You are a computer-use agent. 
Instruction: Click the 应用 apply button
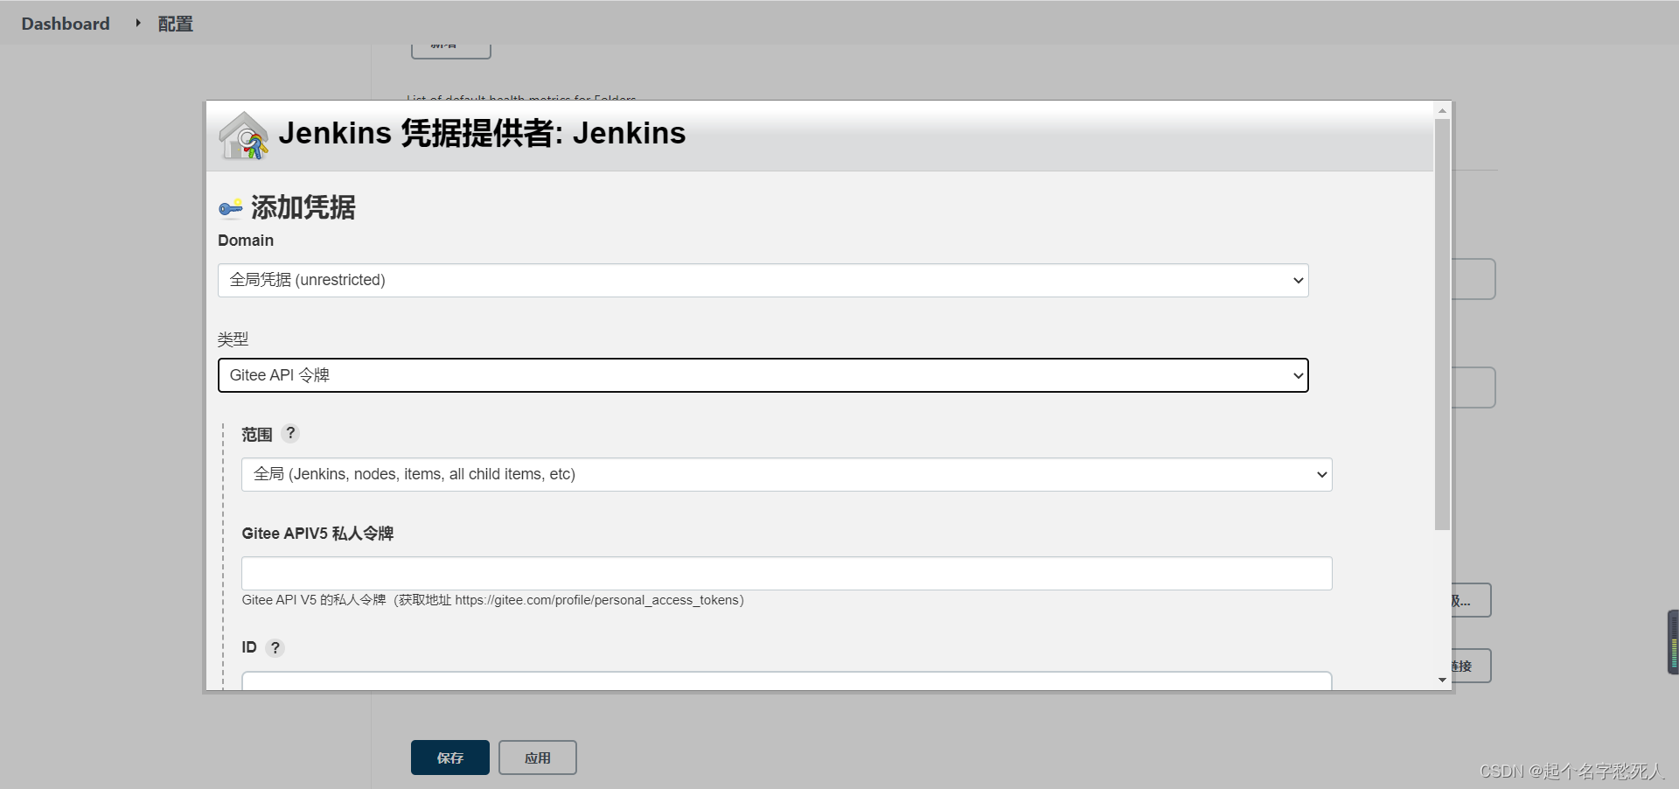538,758
